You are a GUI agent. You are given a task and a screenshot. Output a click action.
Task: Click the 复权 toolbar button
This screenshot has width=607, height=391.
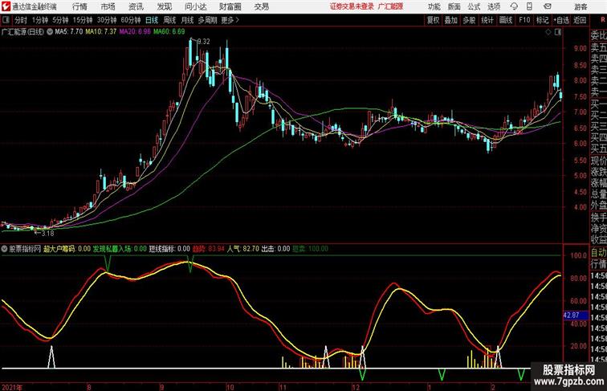[x=433, y=20]
